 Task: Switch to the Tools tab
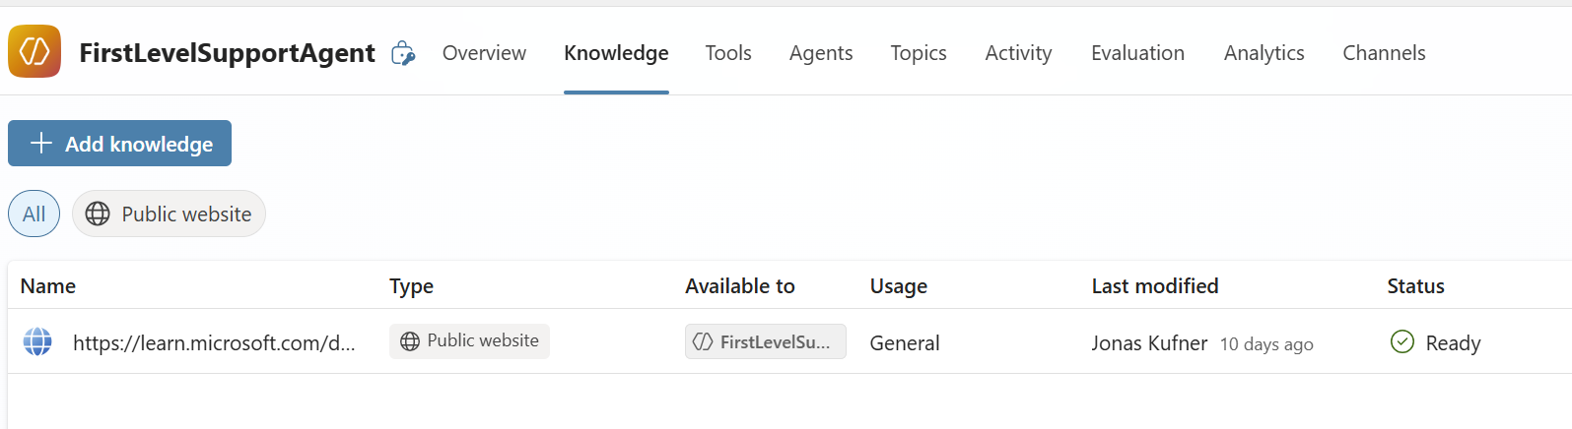(x=728, y=53)
